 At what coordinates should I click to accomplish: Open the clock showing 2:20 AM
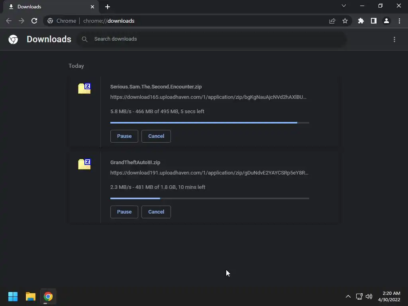point(389,296)
